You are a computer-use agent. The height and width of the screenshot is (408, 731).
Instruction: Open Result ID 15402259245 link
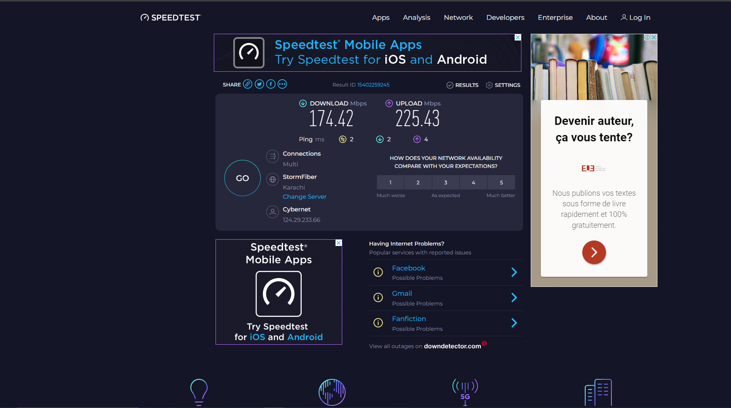(x=373, y=85)
